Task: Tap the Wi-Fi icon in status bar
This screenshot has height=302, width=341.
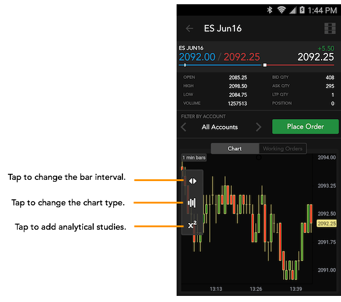Action: [x=281, y=10]
